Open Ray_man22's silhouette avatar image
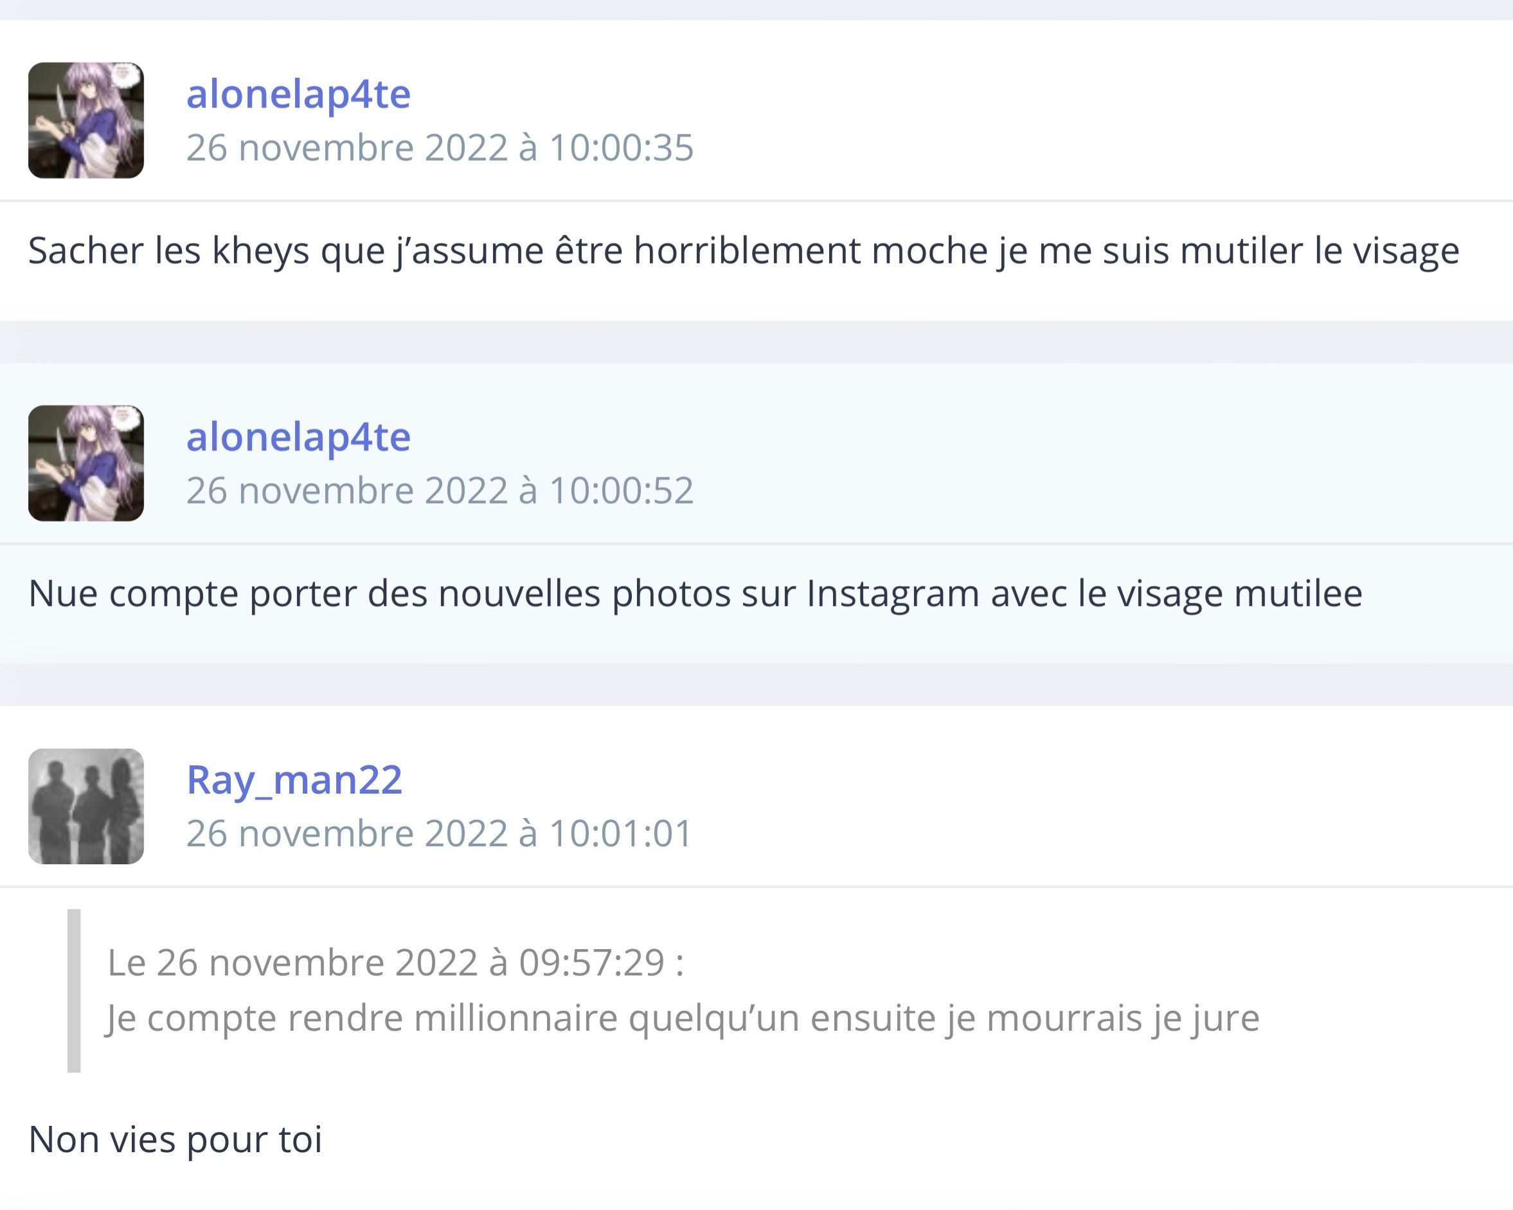The image size is (1513, 1210). pyautogui.click(x=85, y=806)
